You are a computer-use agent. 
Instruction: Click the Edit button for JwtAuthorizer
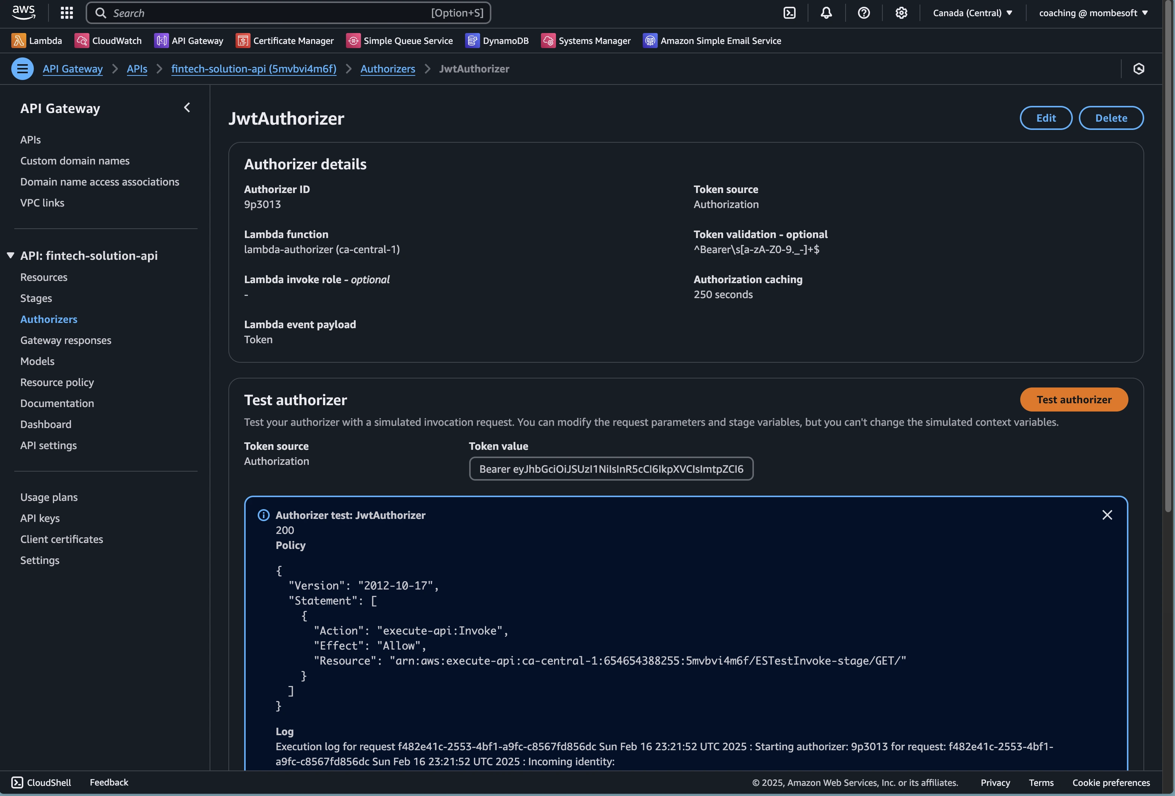coord(1045,118)
